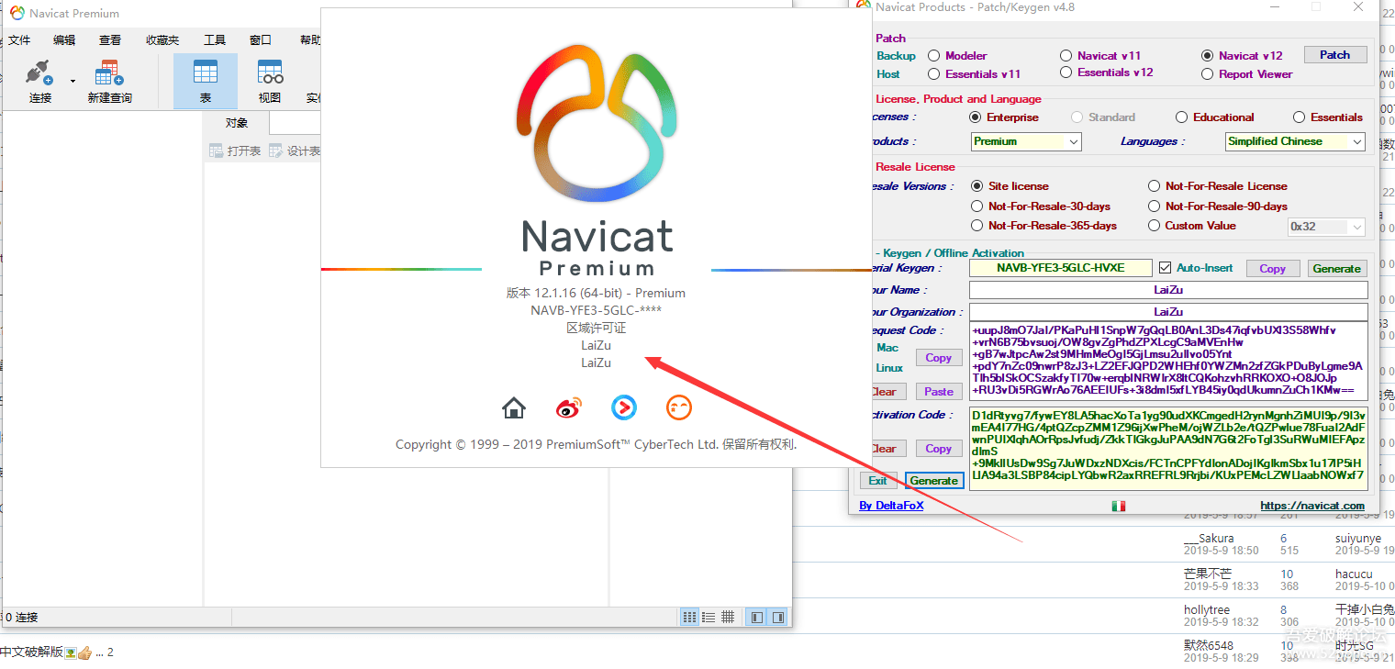
Task: Select the Enterprise license radio button
Action: coord(976,117)
